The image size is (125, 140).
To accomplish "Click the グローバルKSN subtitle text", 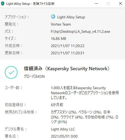I will [x=34, y=76].
